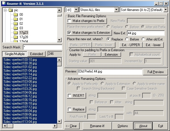Image resolution: width=170 pixels, height=131 pixels.
Task: Open the 02 folder icon
Action: 15,24
